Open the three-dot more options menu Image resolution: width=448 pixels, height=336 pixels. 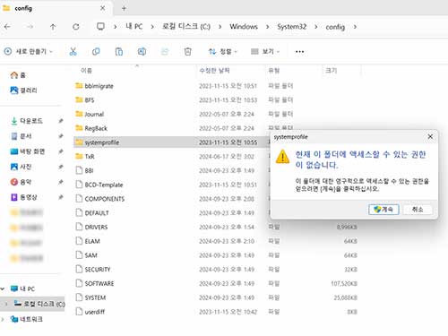[x=299, y=52]
